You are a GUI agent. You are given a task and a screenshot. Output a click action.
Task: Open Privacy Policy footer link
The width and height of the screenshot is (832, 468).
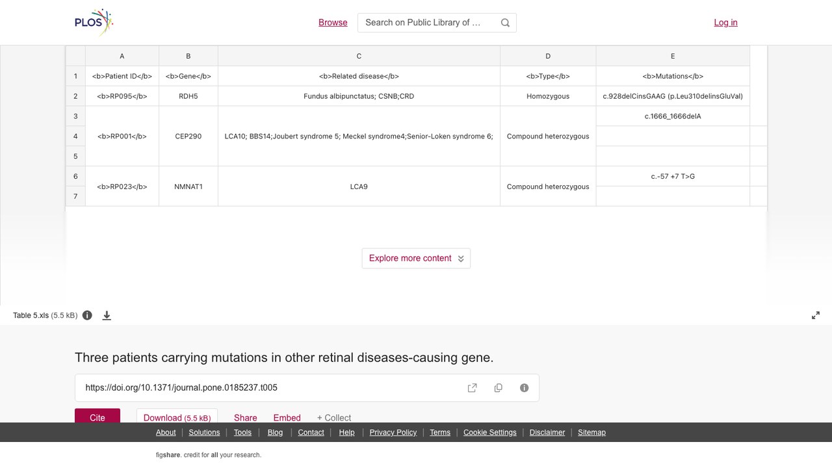(393, 432)
